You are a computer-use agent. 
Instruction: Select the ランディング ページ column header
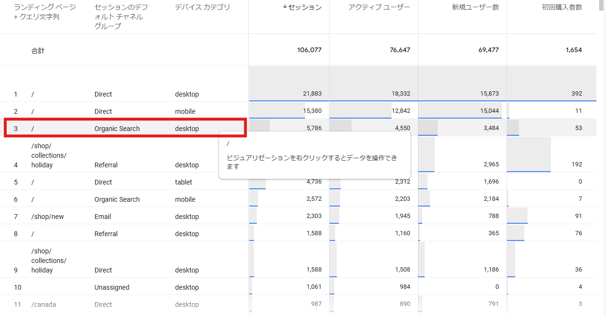tap(45, 8)
